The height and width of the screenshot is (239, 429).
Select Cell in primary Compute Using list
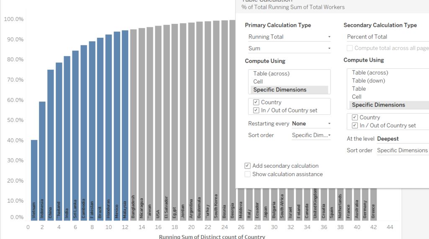[x=258, y=82]
